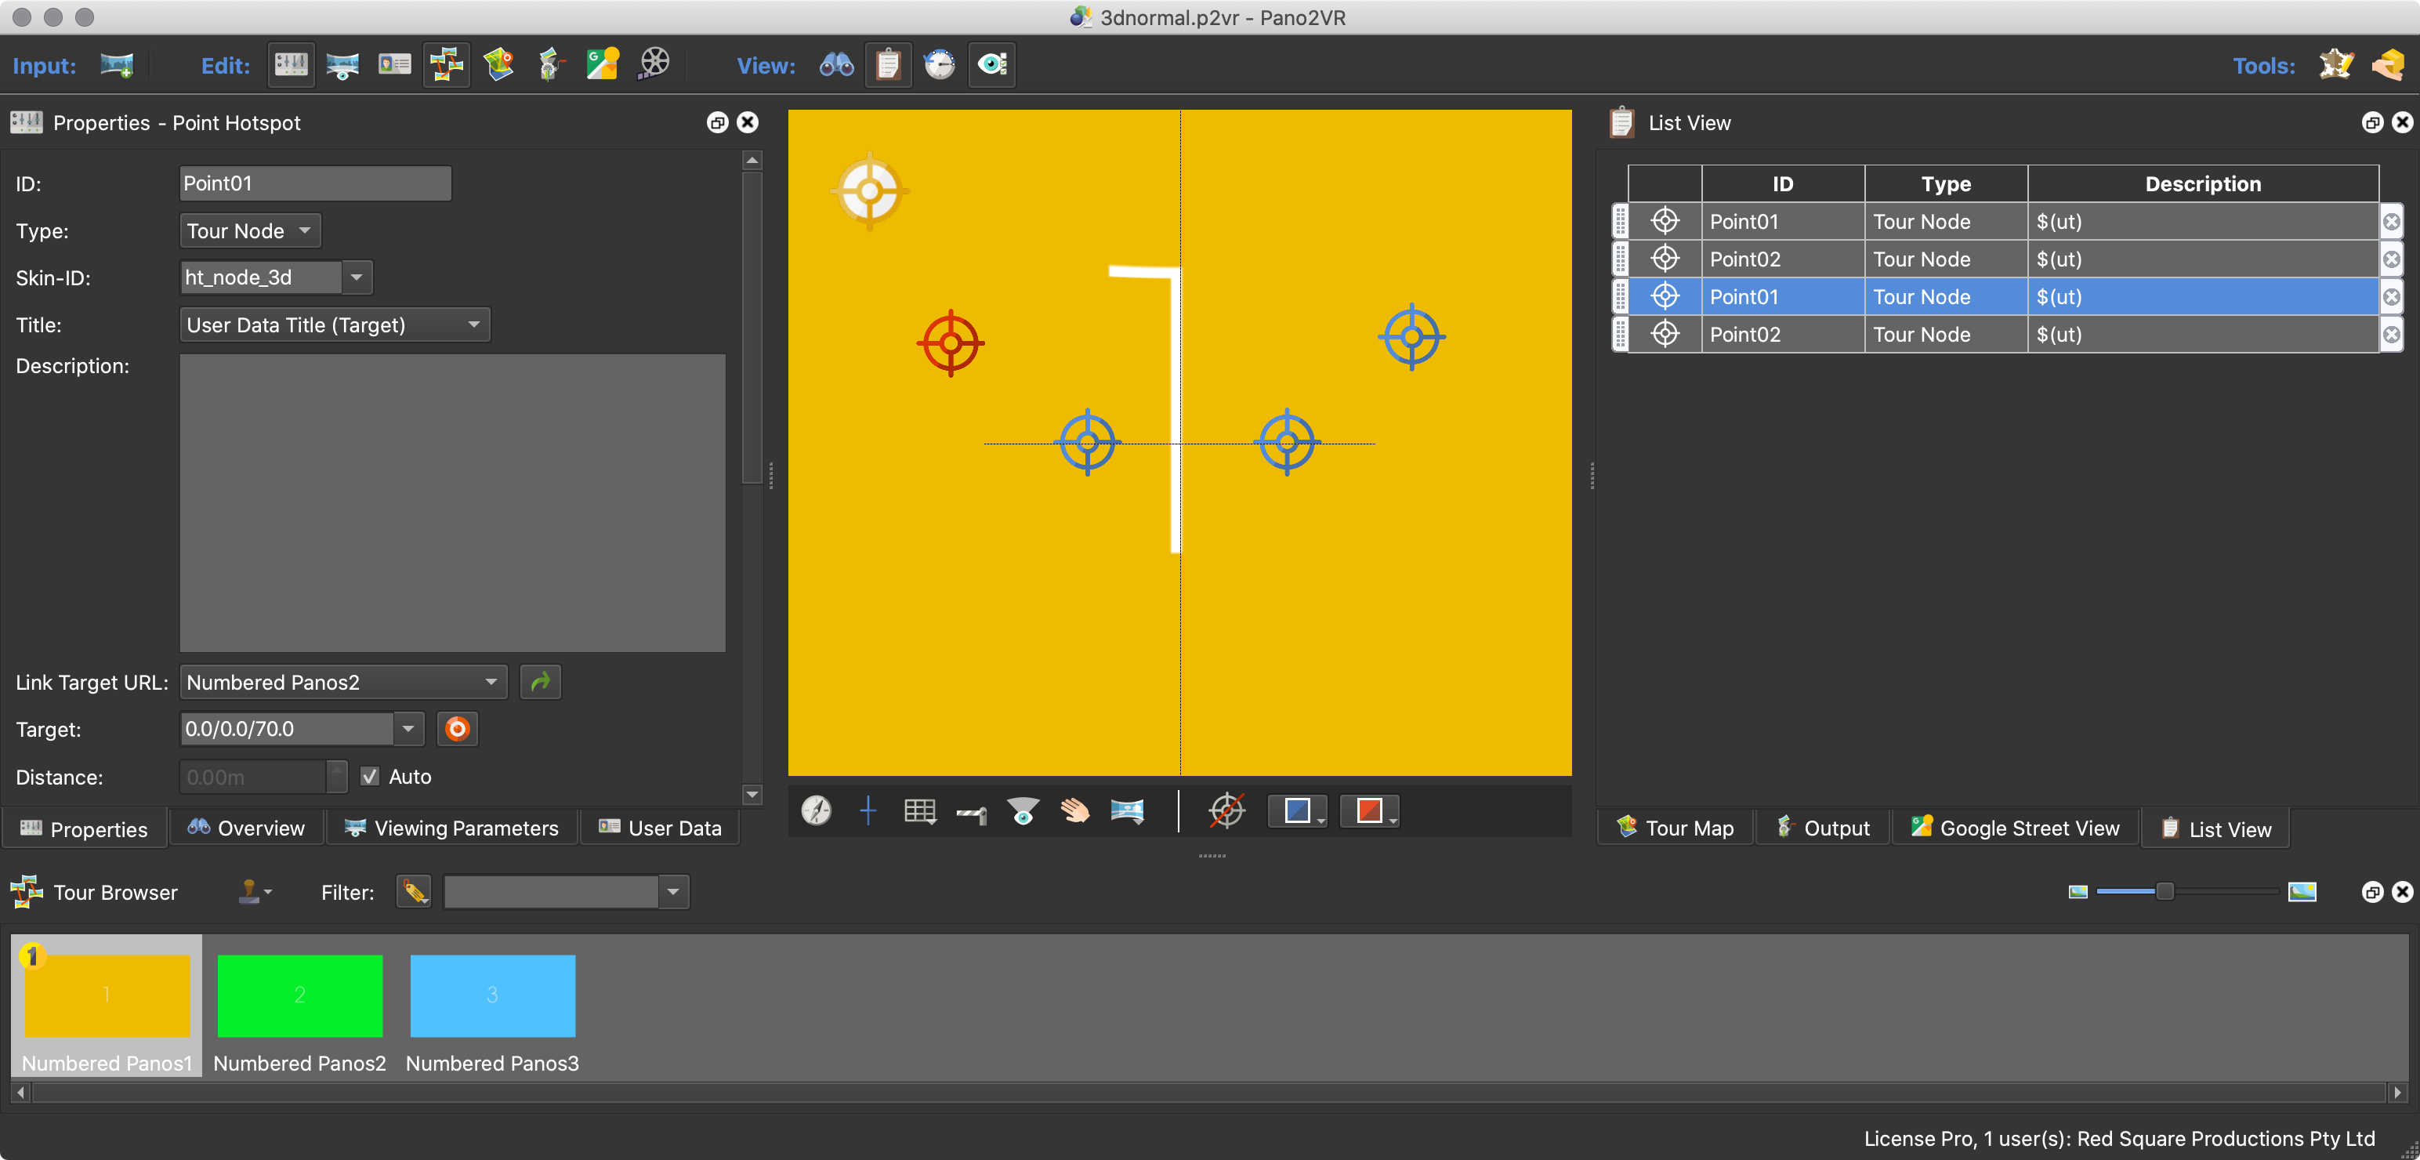Switch to the User Data tab
2420x1160 pixels.
[661, 828]
